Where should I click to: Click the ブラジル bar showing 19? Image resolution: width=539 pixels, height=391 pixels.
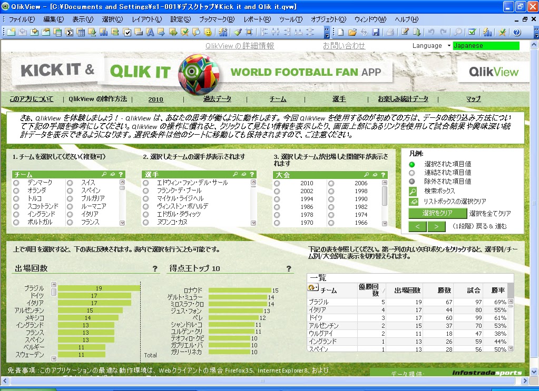99,288
